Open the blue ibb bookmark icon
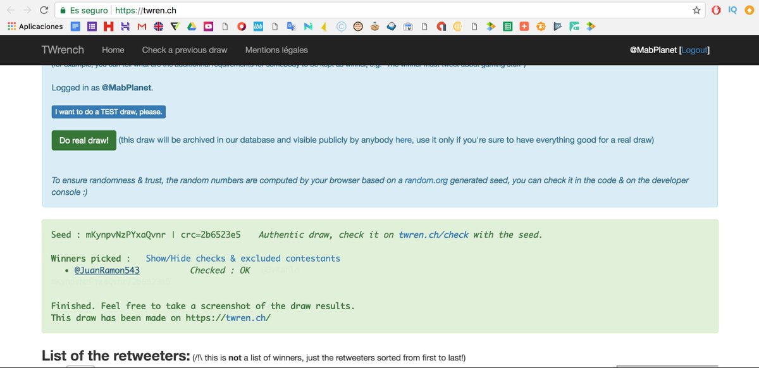 click(x=258, y=27)
